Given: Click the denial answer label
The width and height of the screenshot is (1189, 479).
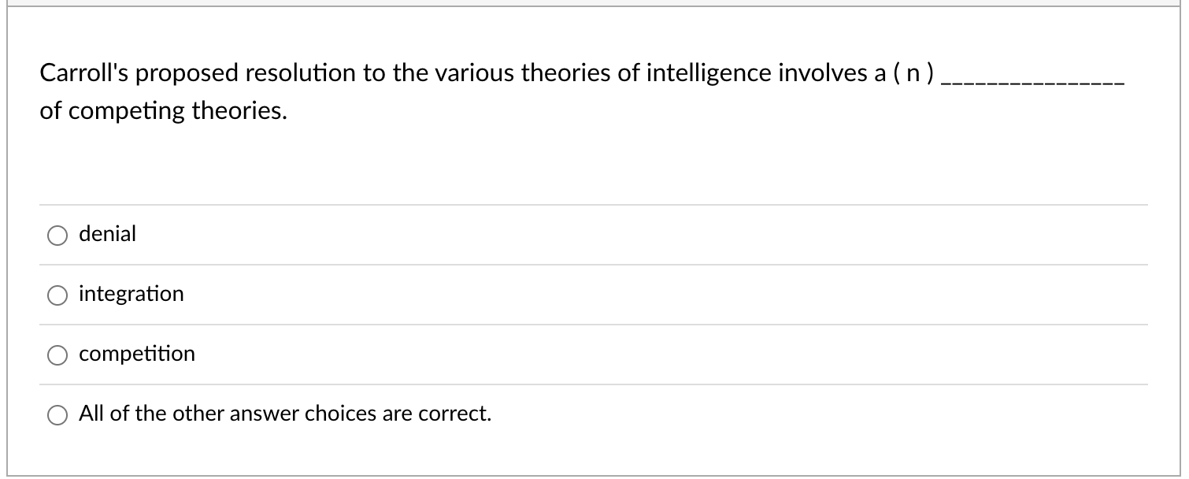Looking at the screenshot, I should click(107, 234).
